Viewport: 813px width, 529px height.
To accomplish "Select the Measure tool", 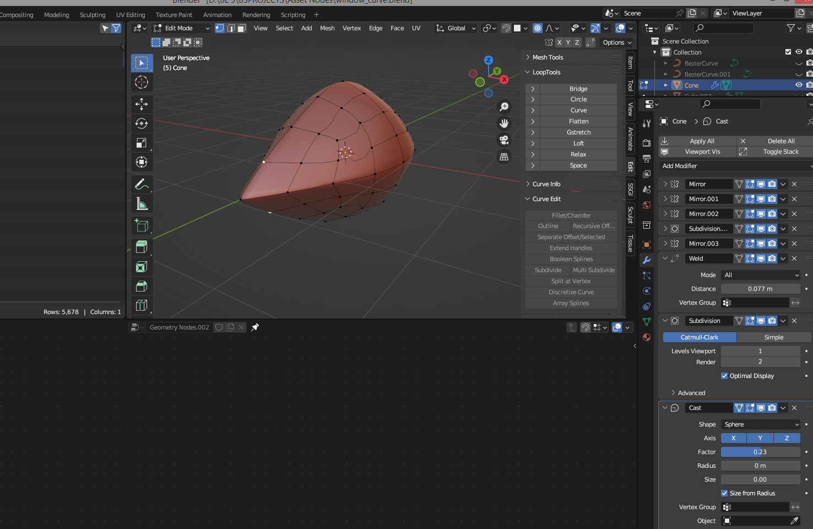I will pyautogui.click(x=142, y=204).
